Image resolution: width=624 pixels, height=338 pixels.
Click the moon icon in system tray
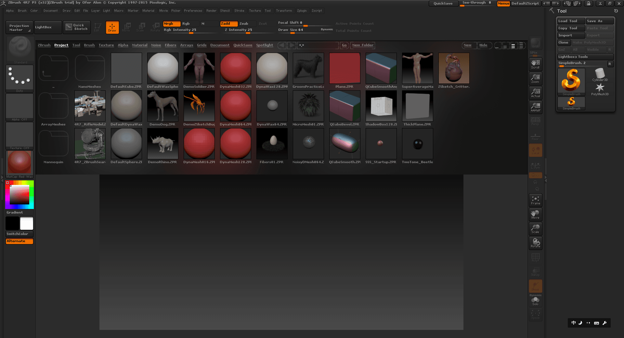580,323
